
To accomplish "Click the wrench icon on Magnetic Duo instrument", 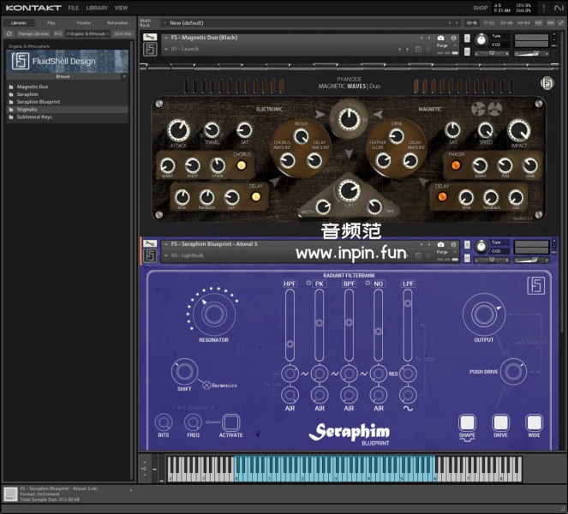I will point(150,38).
